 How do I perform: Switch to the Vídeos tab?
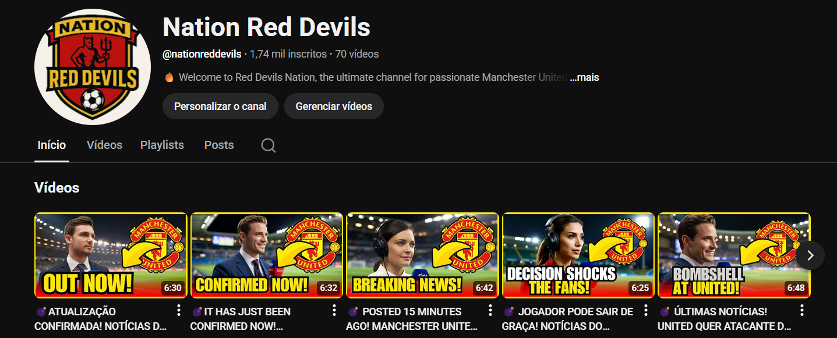105,145
